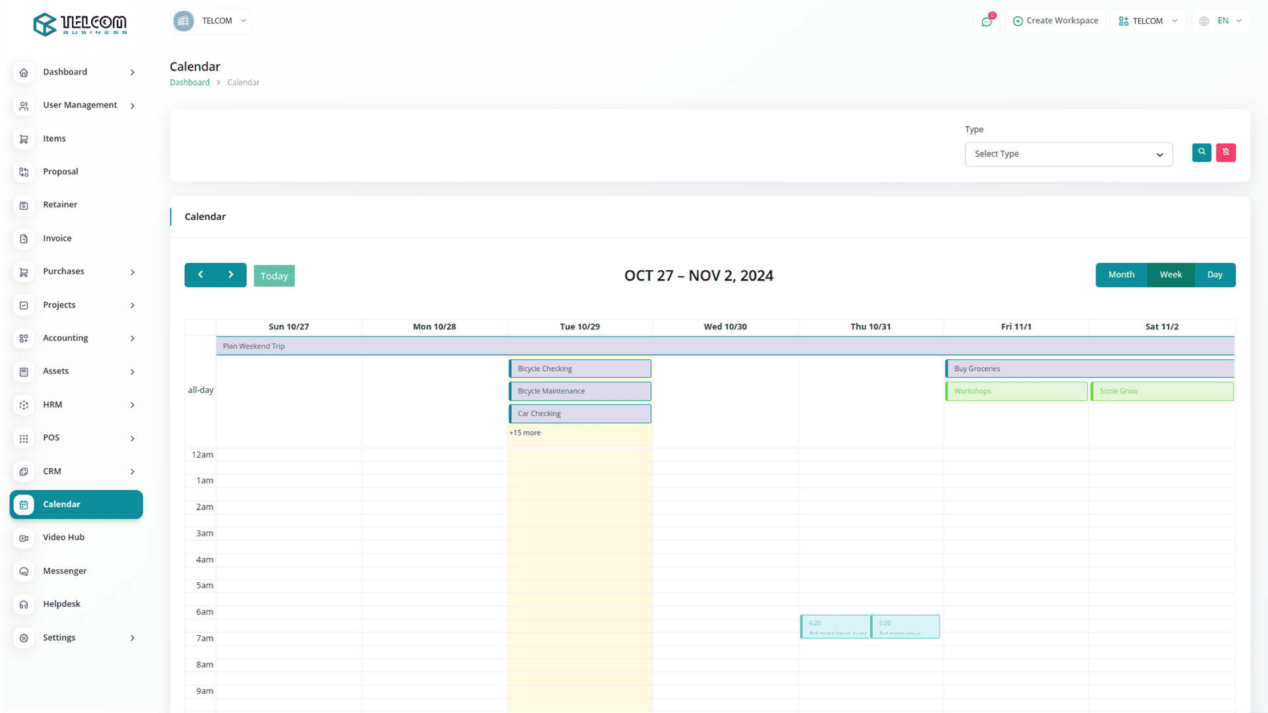The image size is (1268, 713).
Task: Click the Invoice sidebar icon
Action: pyautogui.click(x=24, y=239)
